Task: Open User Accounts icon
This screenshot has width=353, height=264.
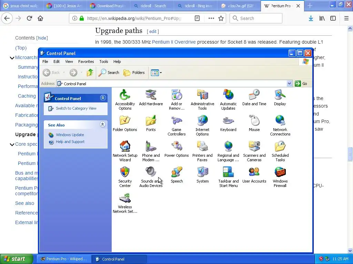Action: tap(254, 175)
